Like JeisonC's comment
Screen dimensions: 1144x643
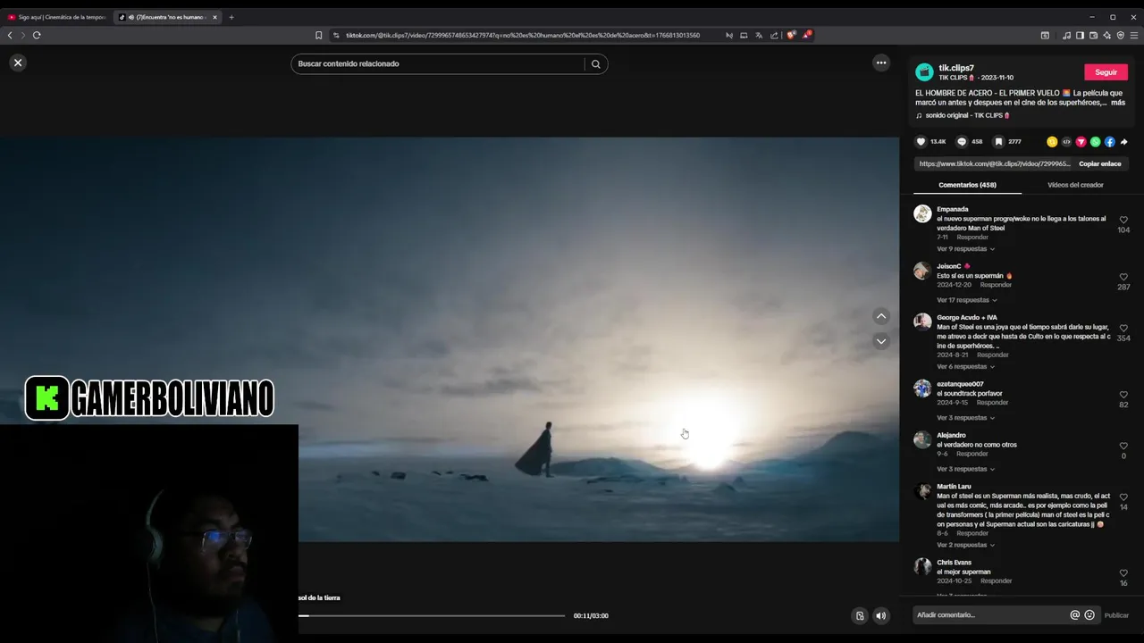(x=1123, y=277)
